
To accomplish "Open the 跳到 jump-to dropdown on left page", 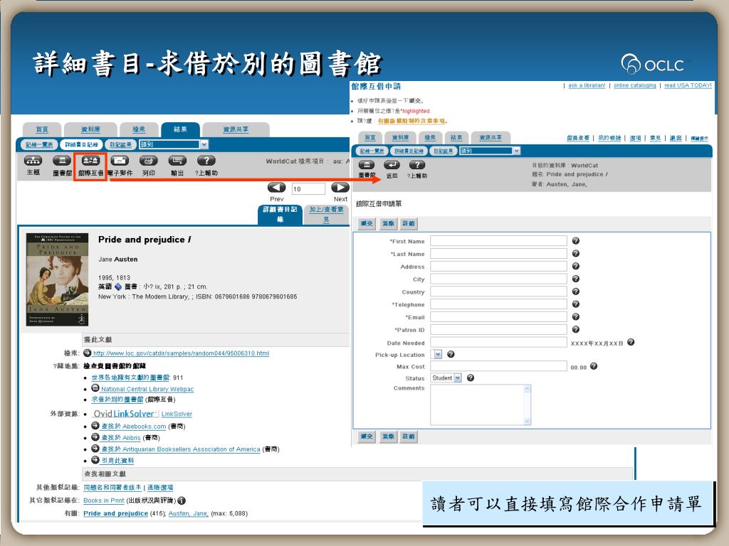I will pos(204,144).
